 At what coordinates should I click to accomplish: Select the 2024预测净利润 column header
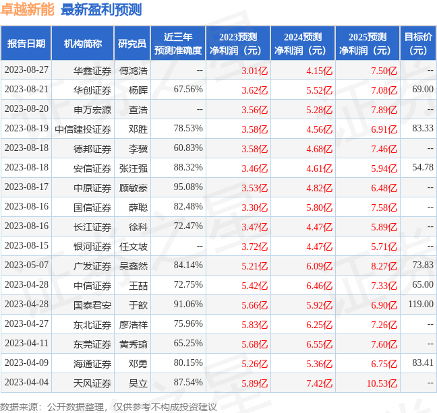[303, 43]
